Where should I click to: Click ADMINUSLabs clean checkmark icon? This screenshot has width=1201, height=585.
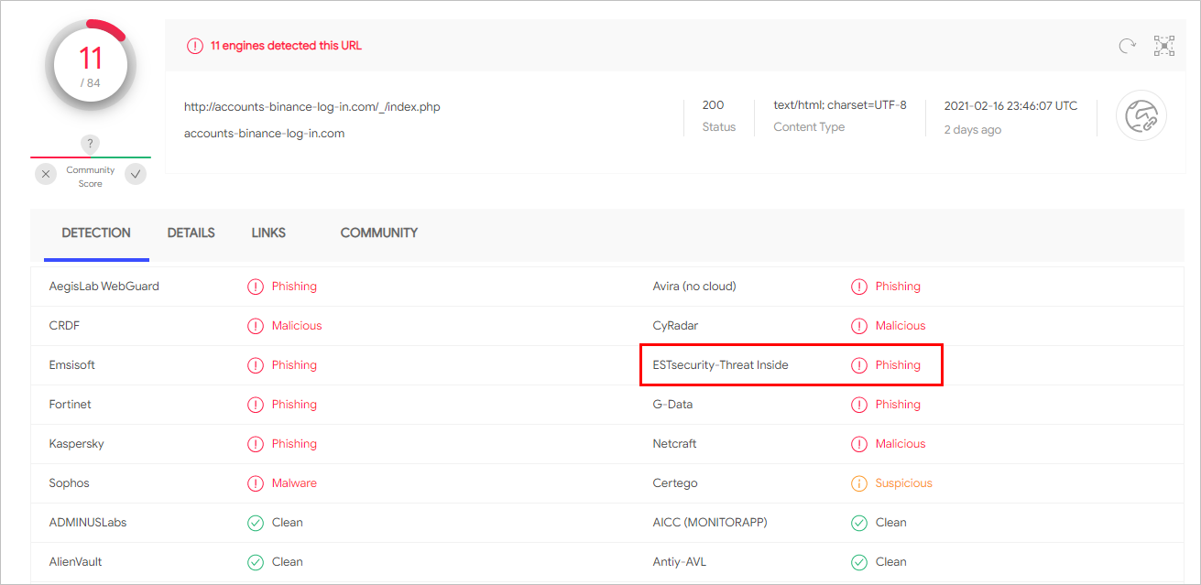point(256,523)
